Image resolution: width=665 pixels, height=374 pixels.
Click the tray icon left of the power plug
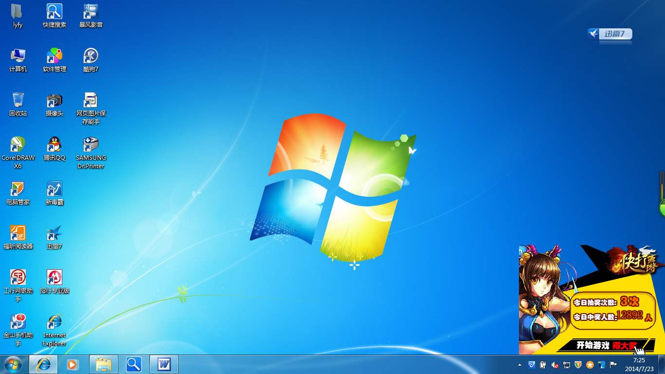(532, 364)
